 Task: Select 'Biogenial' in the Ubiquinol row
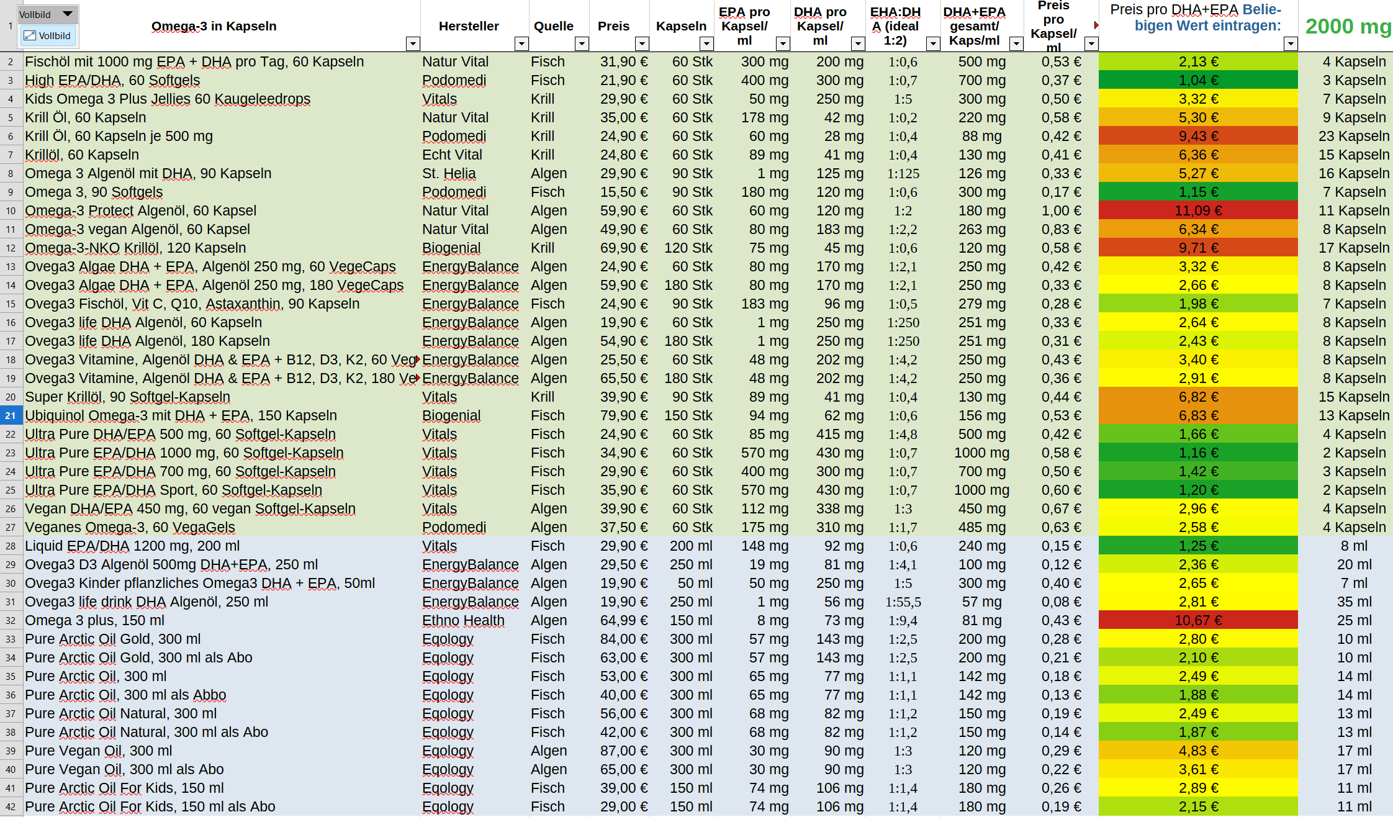coord(475,415)
